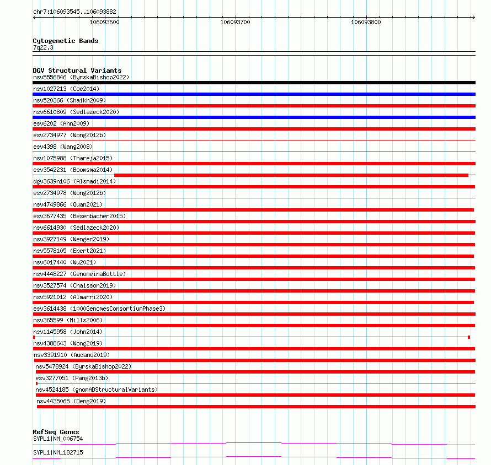Click the RefSeq Genes track heading
Image resolution: width=491 pixels, height=465 pixels.
point(56,432)
